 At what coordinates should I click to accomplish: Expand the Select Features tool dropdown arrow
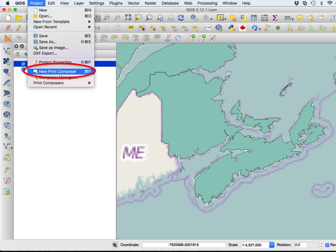point(225,19)
